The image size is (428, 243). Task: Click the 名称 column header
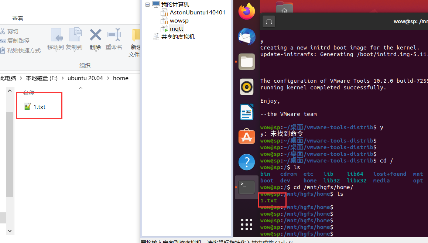click(29, 93)
